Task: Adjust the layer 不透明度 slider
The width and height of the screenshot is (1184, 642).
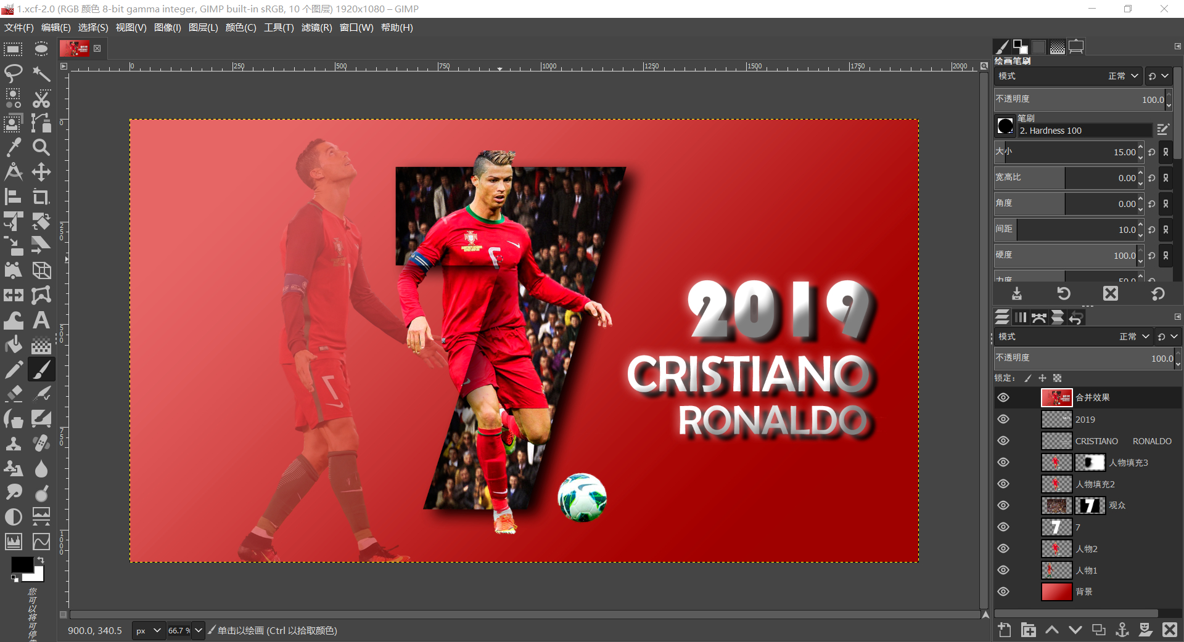Action: pyautogui.click(x=1084, y=358)
